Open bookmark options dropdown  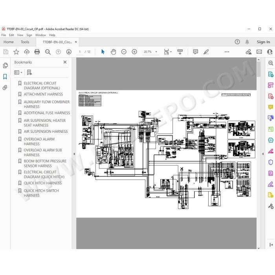(x=18, y=72)
